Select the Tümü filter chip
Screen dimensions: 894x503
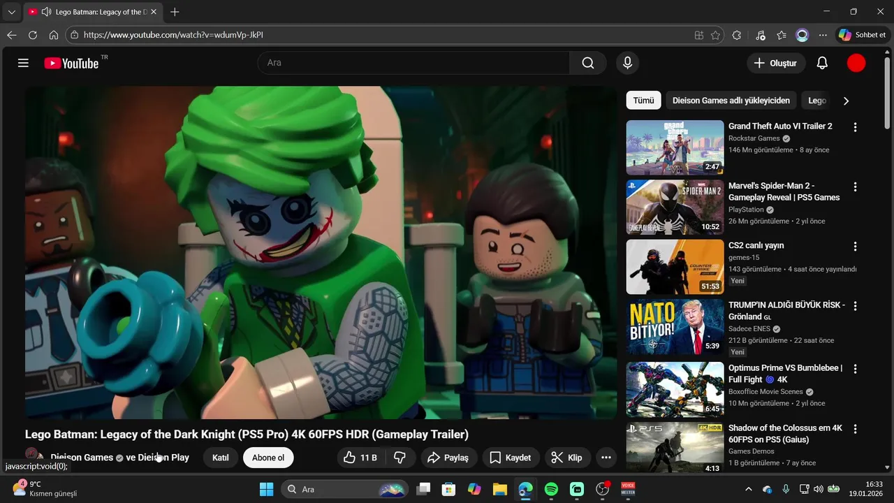click(x=643, y=101)
